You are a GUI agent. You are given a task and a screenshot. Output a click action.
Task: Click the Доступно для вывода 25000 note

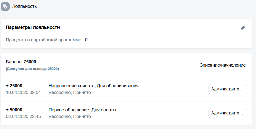pos(32,69)
